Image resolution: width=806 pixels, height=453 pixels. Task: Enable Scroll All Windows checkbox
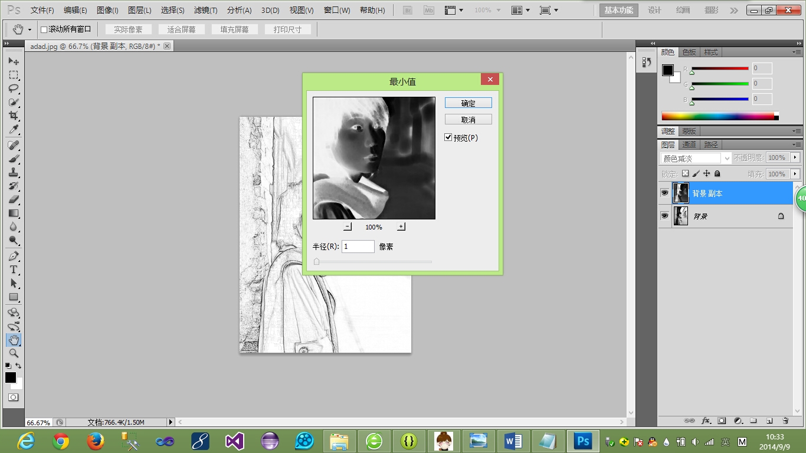[x=44, y=29]
